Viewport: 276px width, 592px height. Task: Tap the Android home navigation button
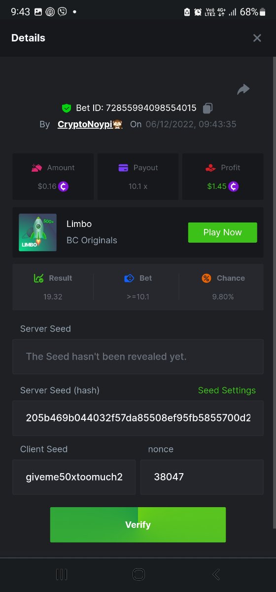click(138, 574)
